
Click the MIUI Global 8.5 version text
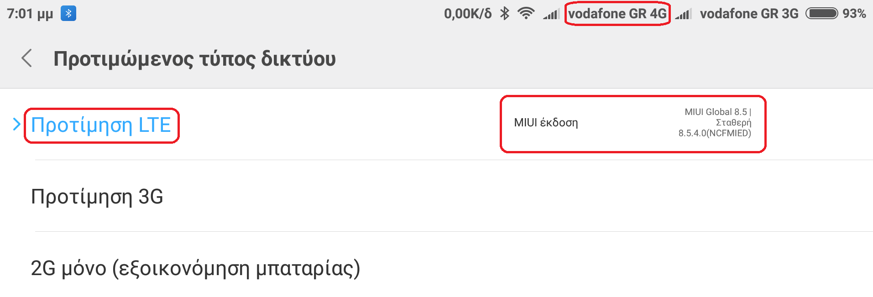pyautogui.click(x=716, y=112)
